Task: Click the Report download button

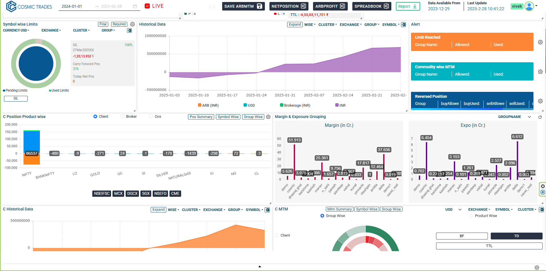Action: (408, 6)
